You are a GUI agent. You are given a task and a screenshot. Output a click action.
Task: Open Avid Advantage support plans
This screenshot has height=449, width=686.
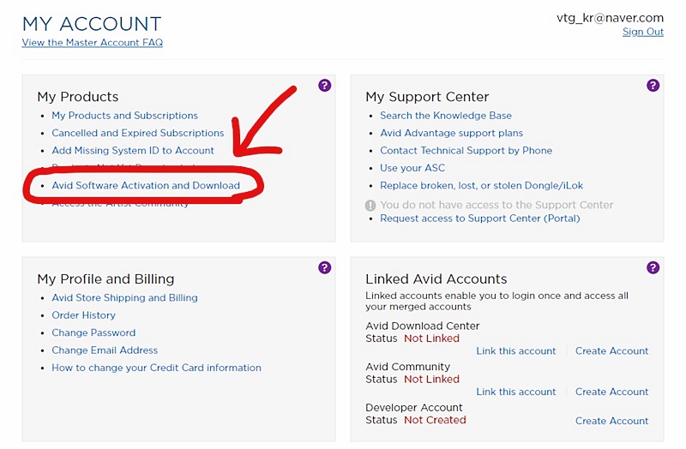coord(452,133)
